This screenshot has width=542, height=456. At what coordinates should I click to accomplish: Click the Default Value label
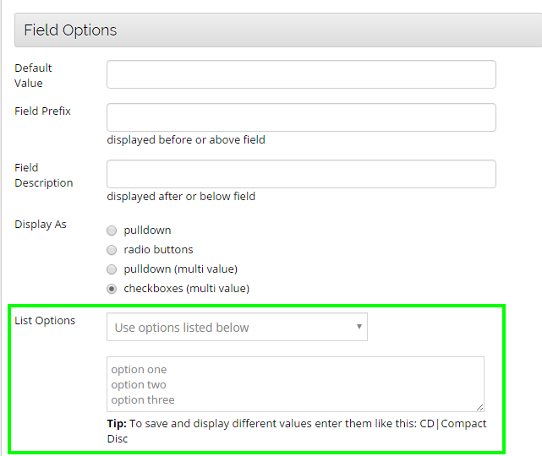tap(34, 75)
